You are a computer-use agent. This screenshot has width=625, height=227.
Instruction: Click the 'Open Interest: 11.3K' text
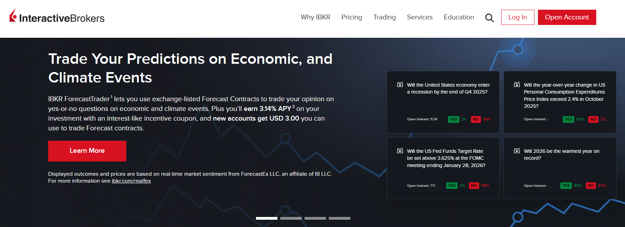[422, 119]
